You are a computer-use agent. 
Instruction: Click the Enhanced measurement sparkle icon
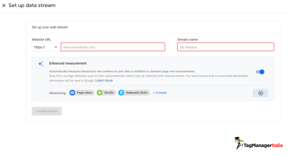41,64
